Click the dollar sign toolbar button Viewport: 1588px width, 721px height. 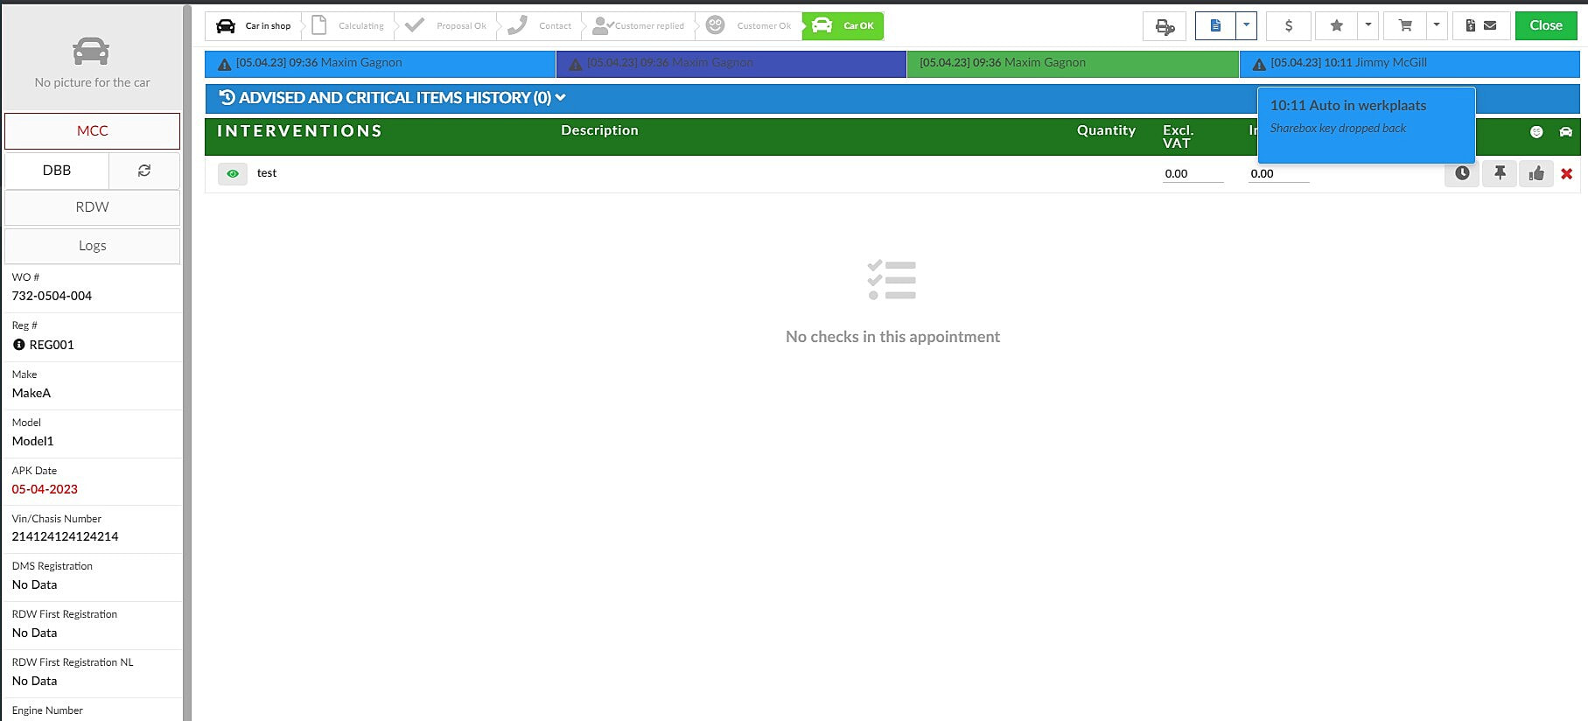(x=1288, y=26)
